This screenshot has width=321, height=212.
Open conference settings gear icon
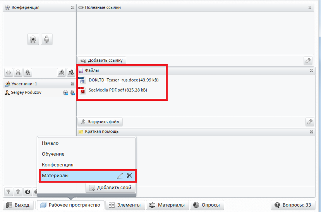[x=9, y=72]
